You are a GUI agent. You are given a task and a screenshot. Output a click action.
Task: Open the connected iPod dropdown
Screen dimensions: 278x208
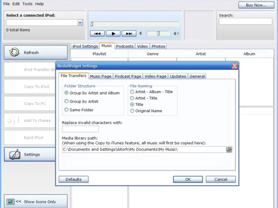point(80,23)
